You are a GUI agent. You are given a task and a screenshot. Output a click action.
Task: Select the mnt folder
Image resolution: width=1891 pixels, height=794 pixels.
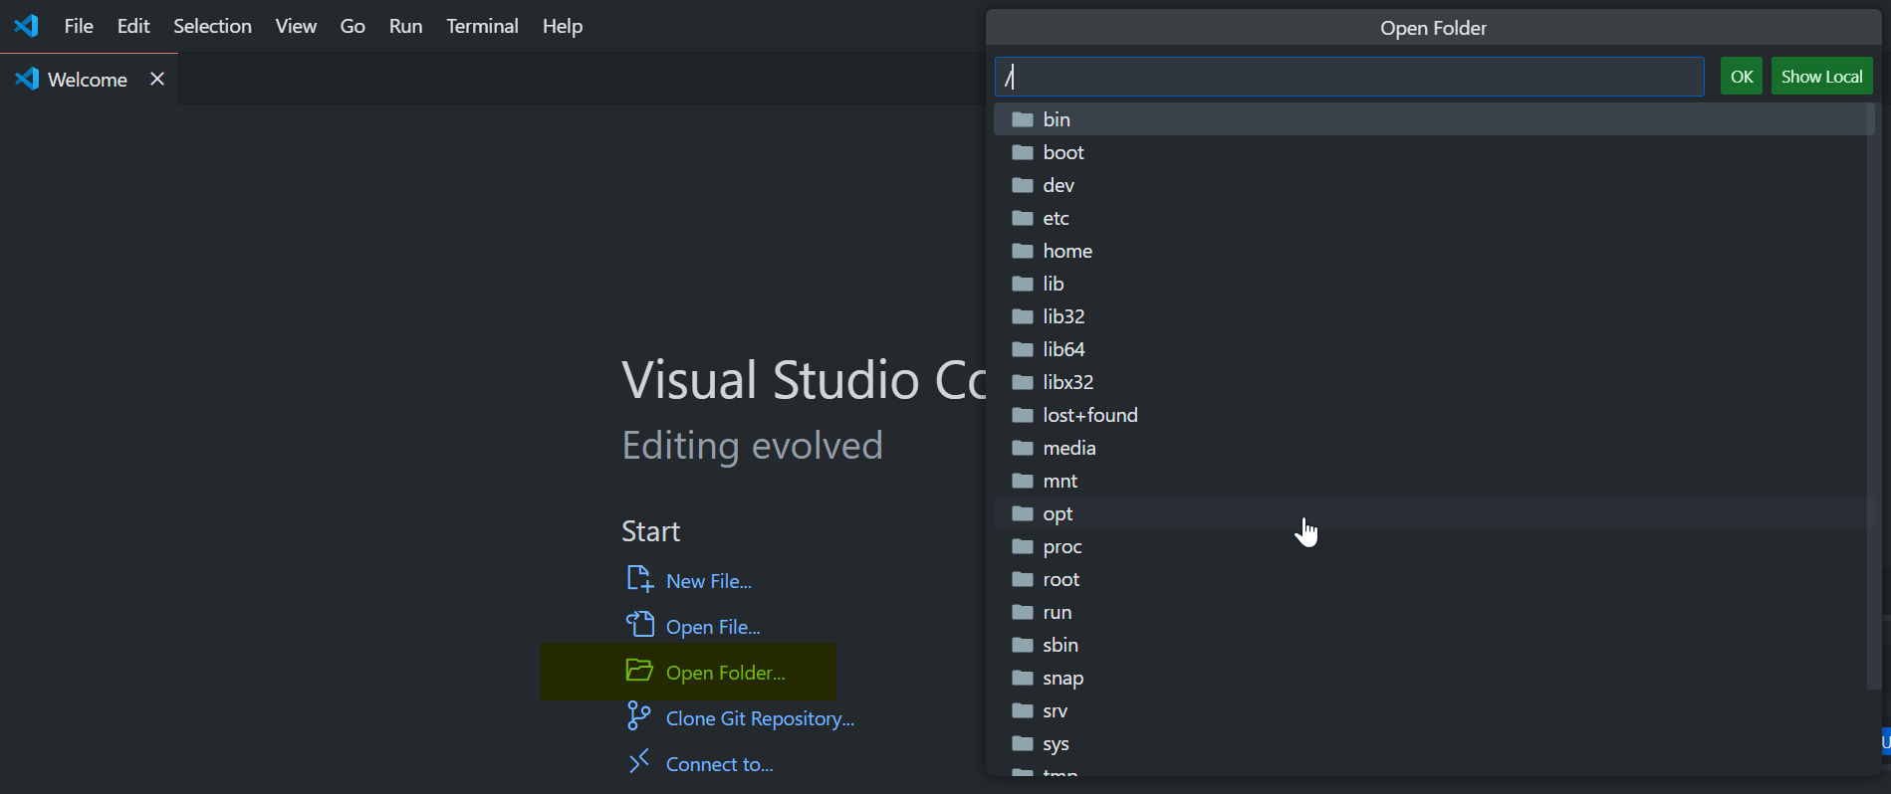point(1434,481)
